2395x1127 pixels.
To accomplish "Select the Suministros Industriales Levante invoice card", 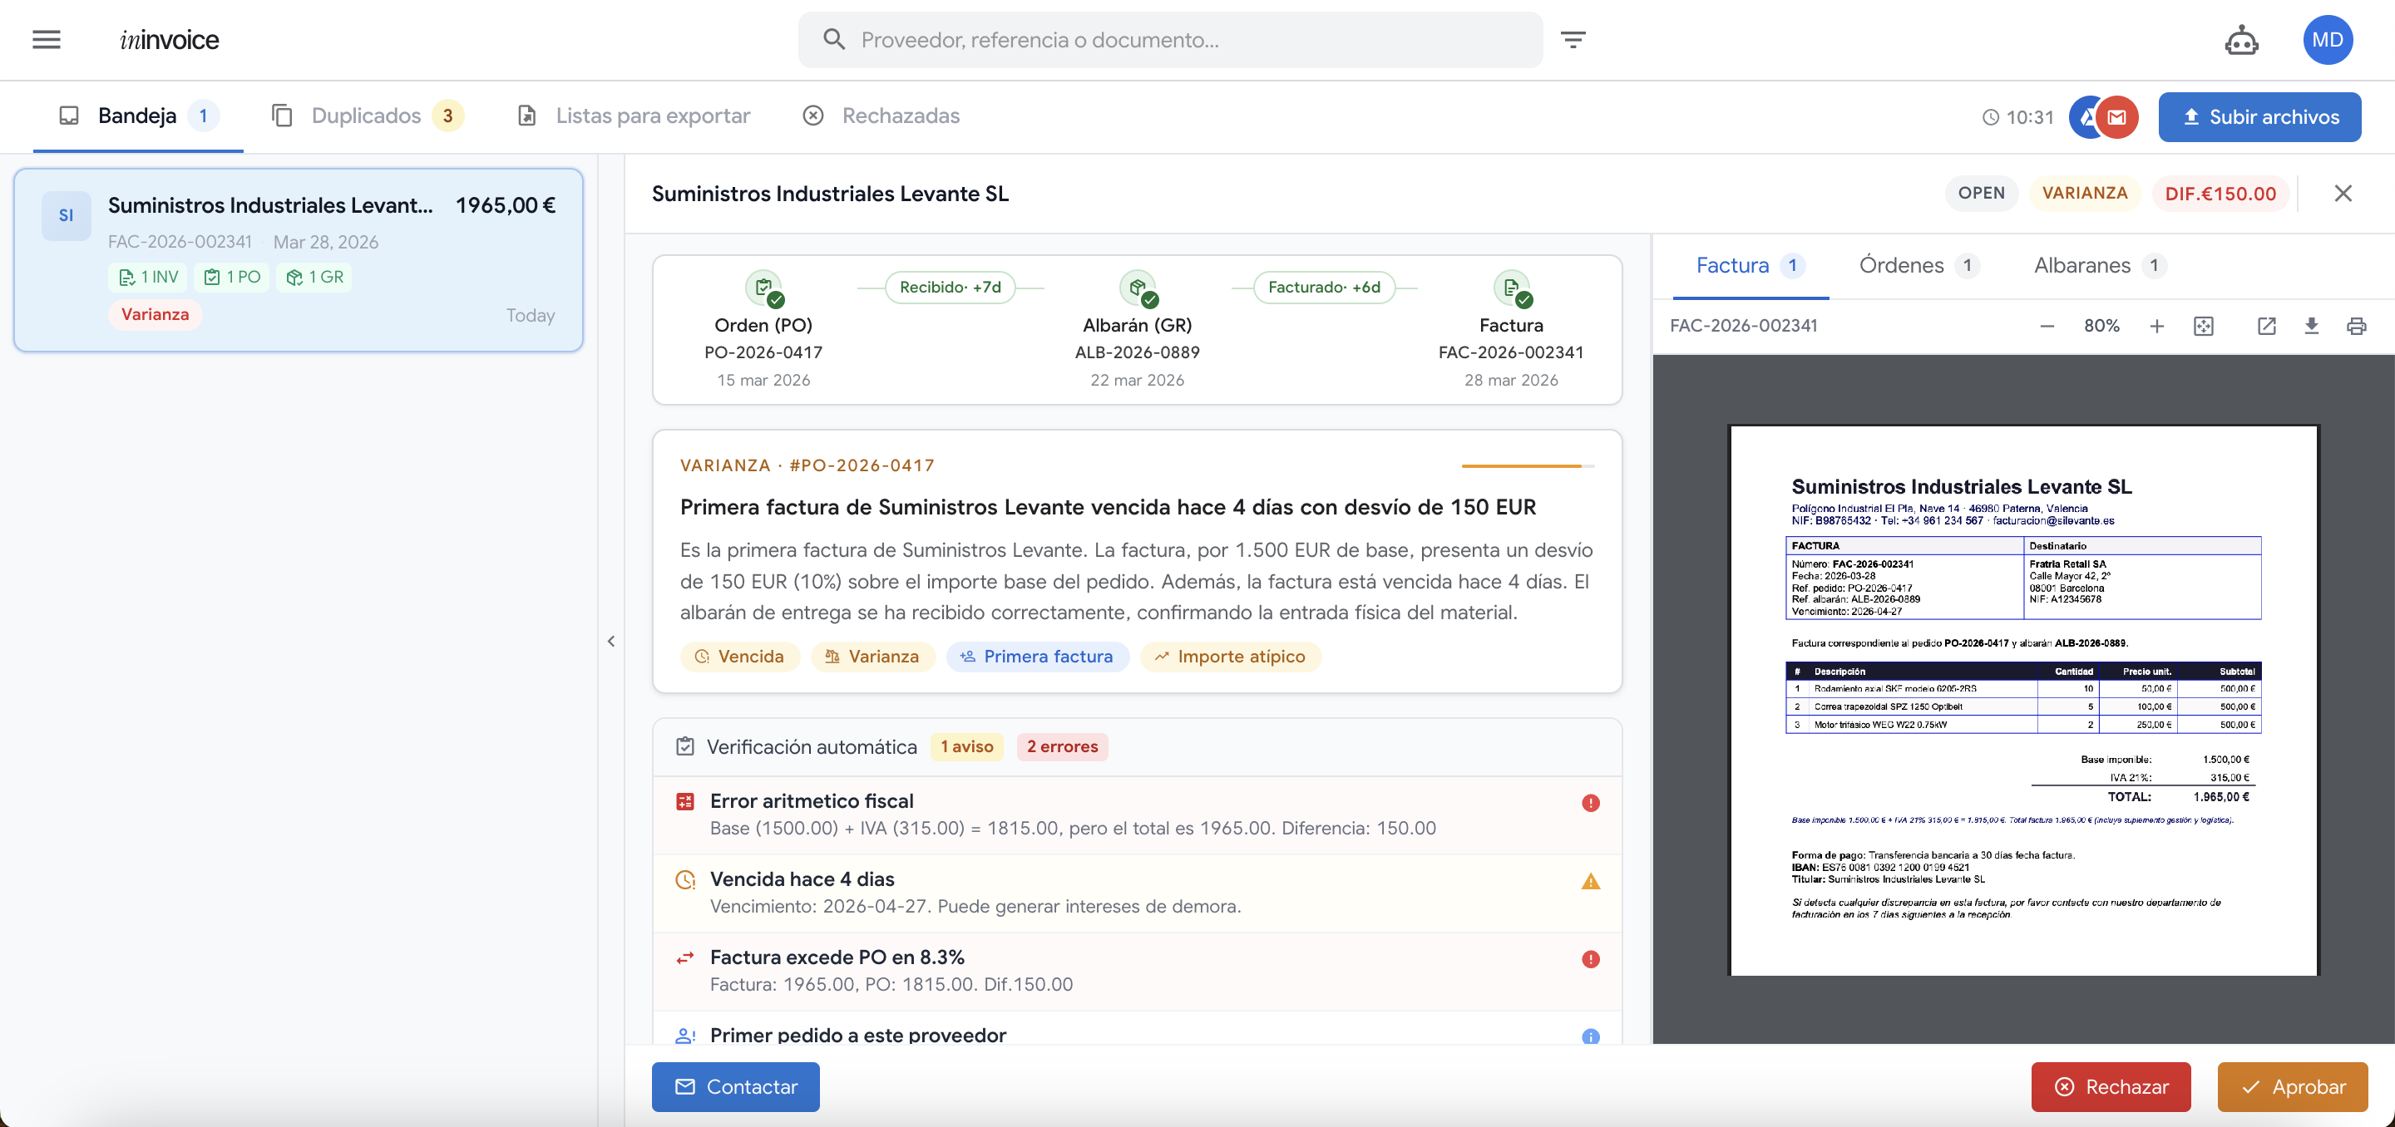I will 299,260.
